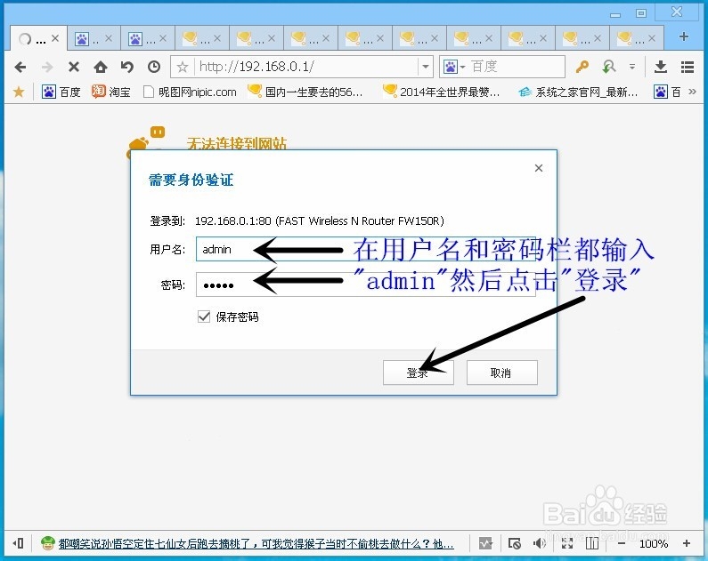Click the 登录 button
Screen dimensions: 708x561
coord(418,373)
